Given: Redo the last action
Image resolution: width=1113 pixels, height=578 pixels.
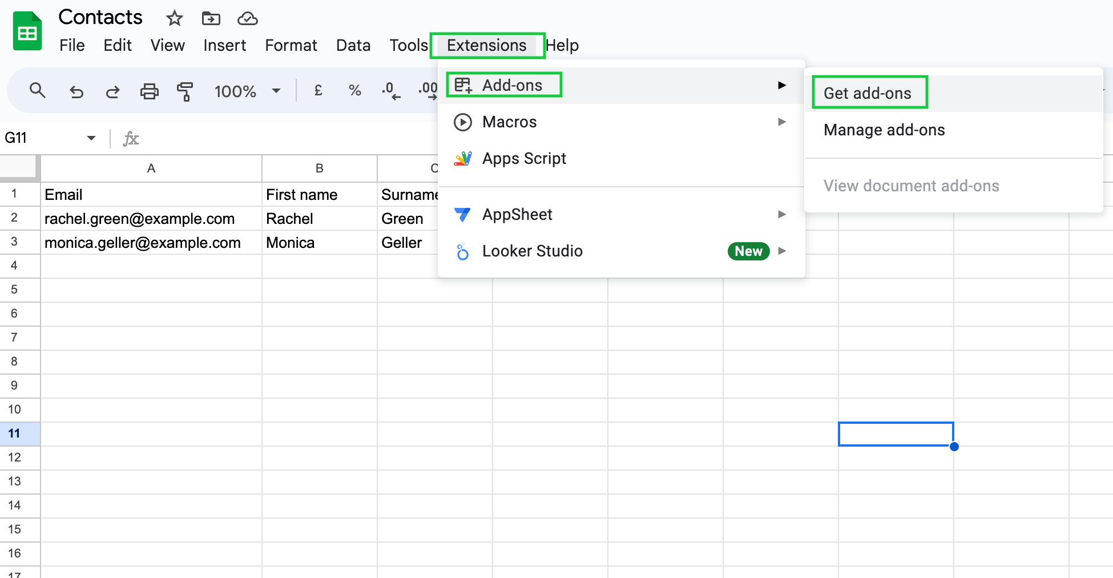Looking at the screenshot, I should click(112, 91).
